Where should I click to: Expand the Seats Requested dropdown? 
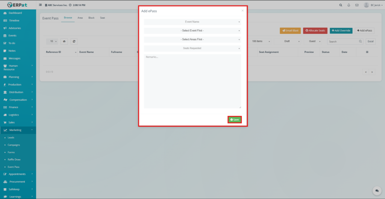[x=192, y=48]
